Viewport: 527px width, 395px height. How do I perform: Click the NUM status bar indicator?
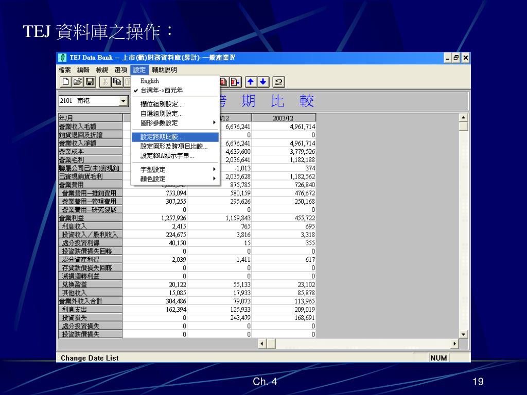438,358
